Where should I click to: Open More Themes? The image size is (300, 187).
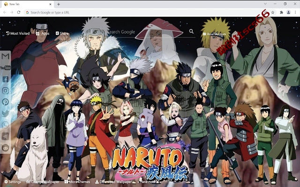point(77,182)
